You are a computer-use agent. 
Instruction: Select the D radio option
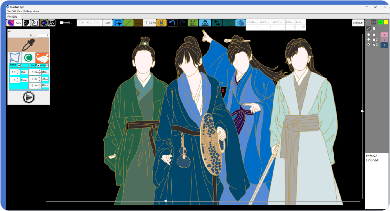coord(80,23)
